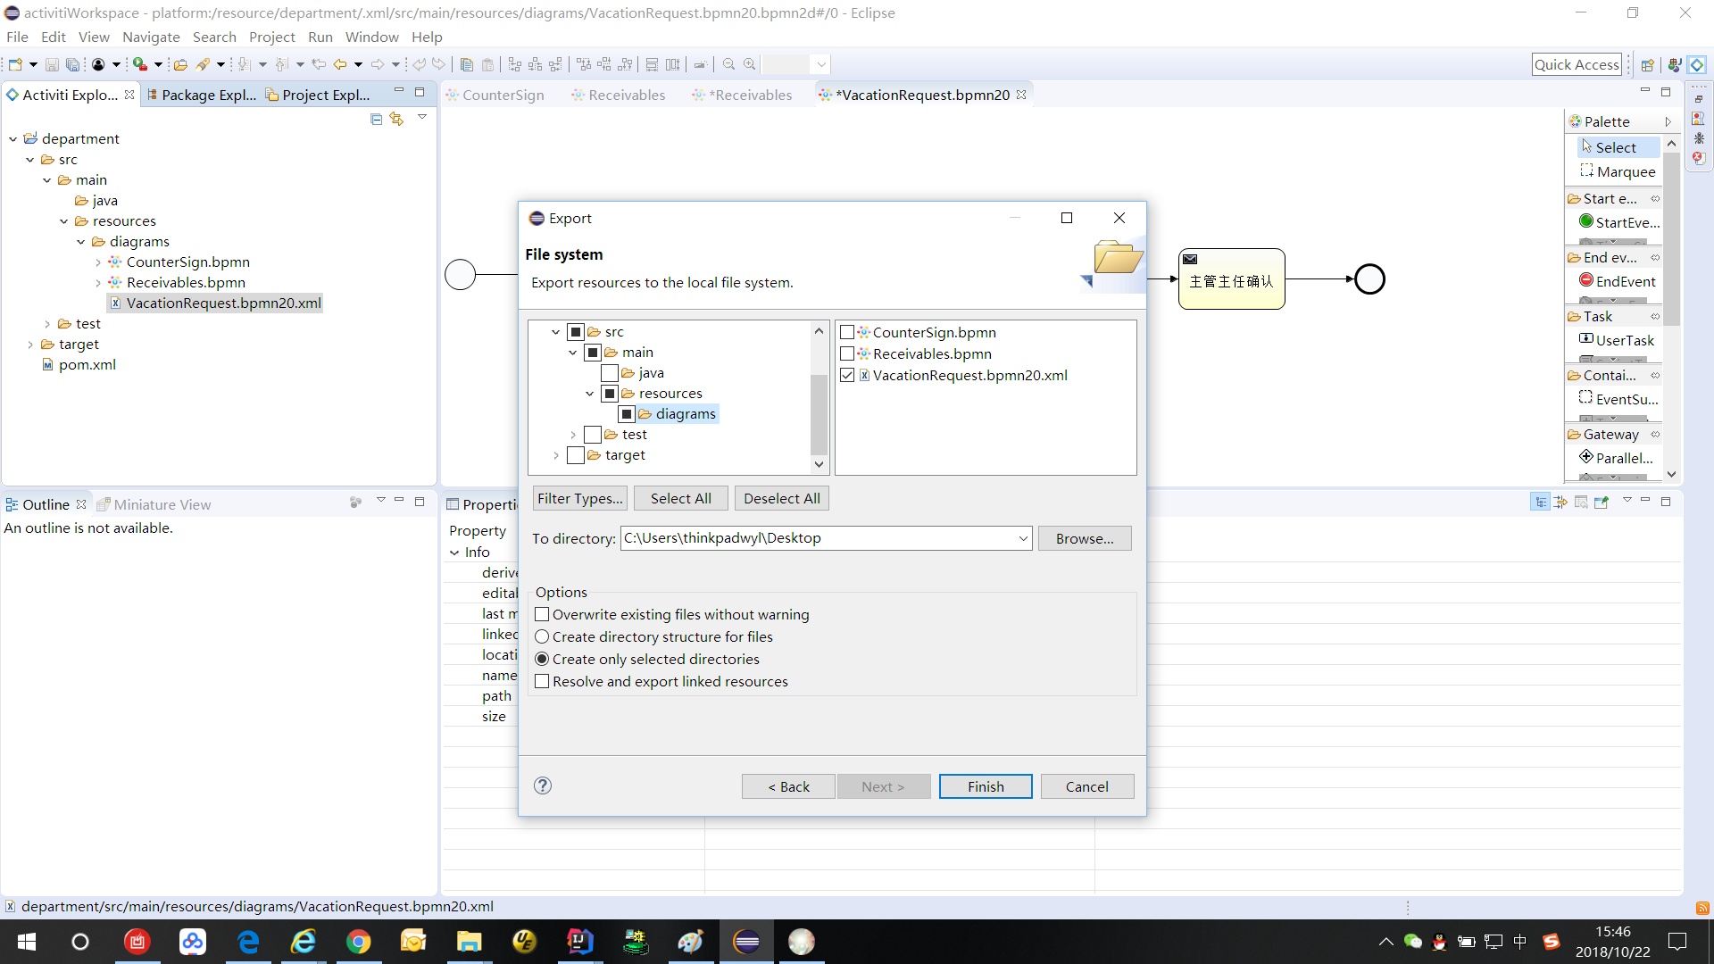Expand Receivables.bpmn in the explorer
1714x964 pixels.
tap(98, 283)
